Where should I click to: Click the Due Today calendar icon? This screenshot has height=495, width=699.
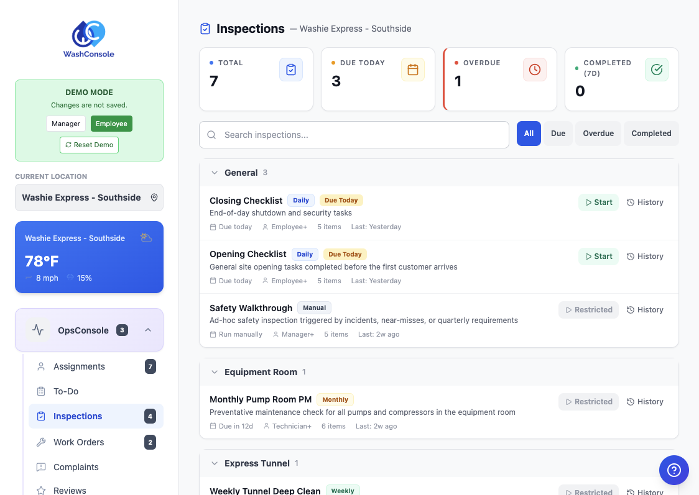tap(413, 70)
